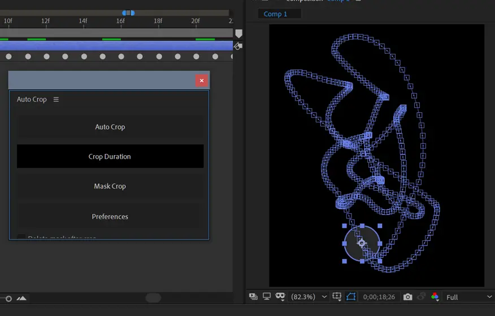Click the layer anchor point in viewer
The image size is (495, 316).
coord(362,243)
